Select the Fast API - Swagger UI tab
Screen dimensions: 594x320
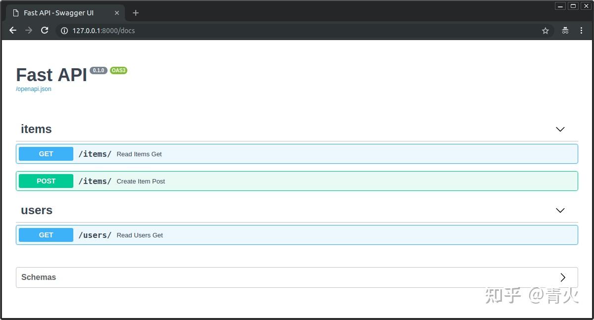[x=58, y=13]
